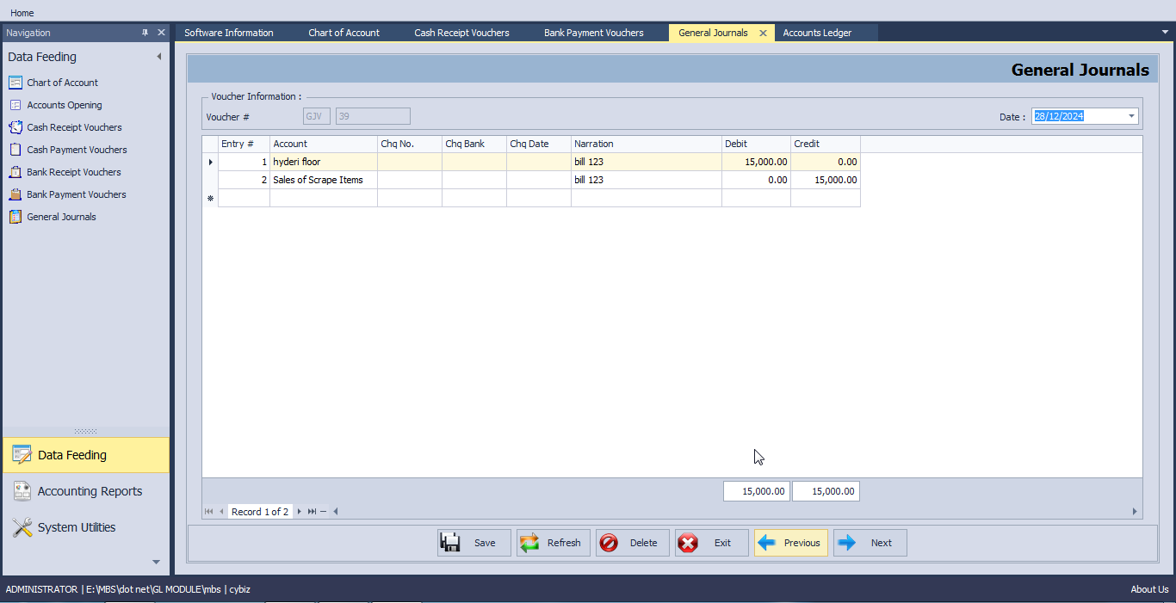The width and height of the screenshot is (1176, 603).
Task: Select credit 15,000.00 in entry 2
Action: click(x=826, y=180)
